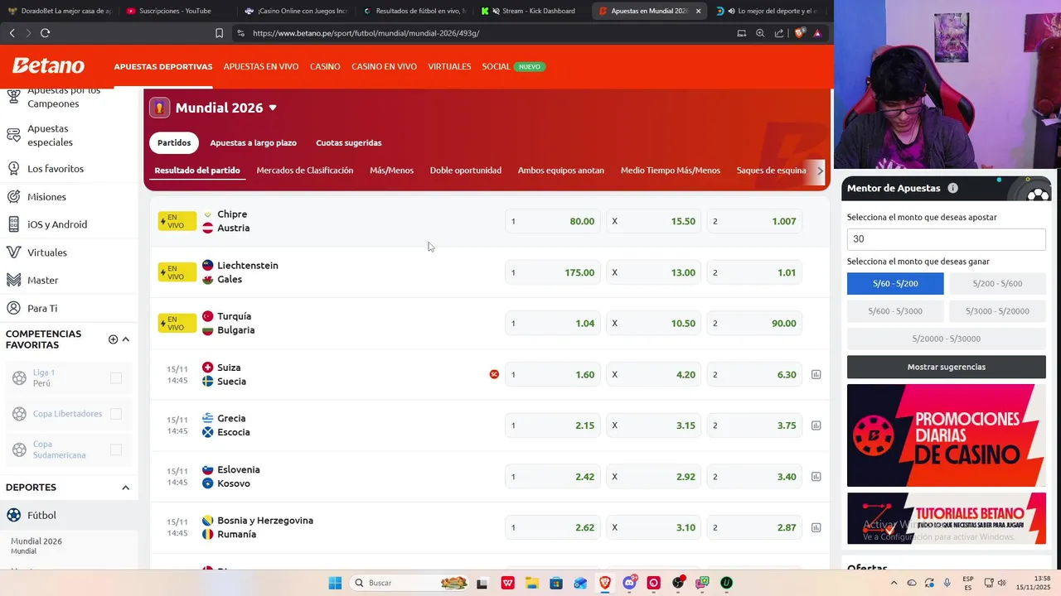The width and height of the screenshot is (1061, 596).
Task: Open Apuestas en Vivo in top menu
Action: [x=261, y=66]
